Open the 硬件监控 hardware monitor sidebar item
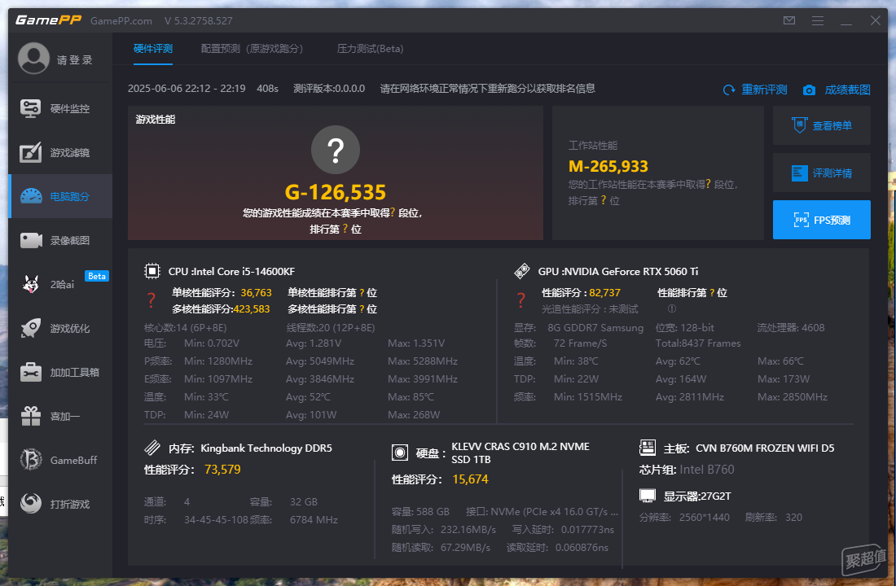Viewport: 896px width, 586px height. (60, 108)
